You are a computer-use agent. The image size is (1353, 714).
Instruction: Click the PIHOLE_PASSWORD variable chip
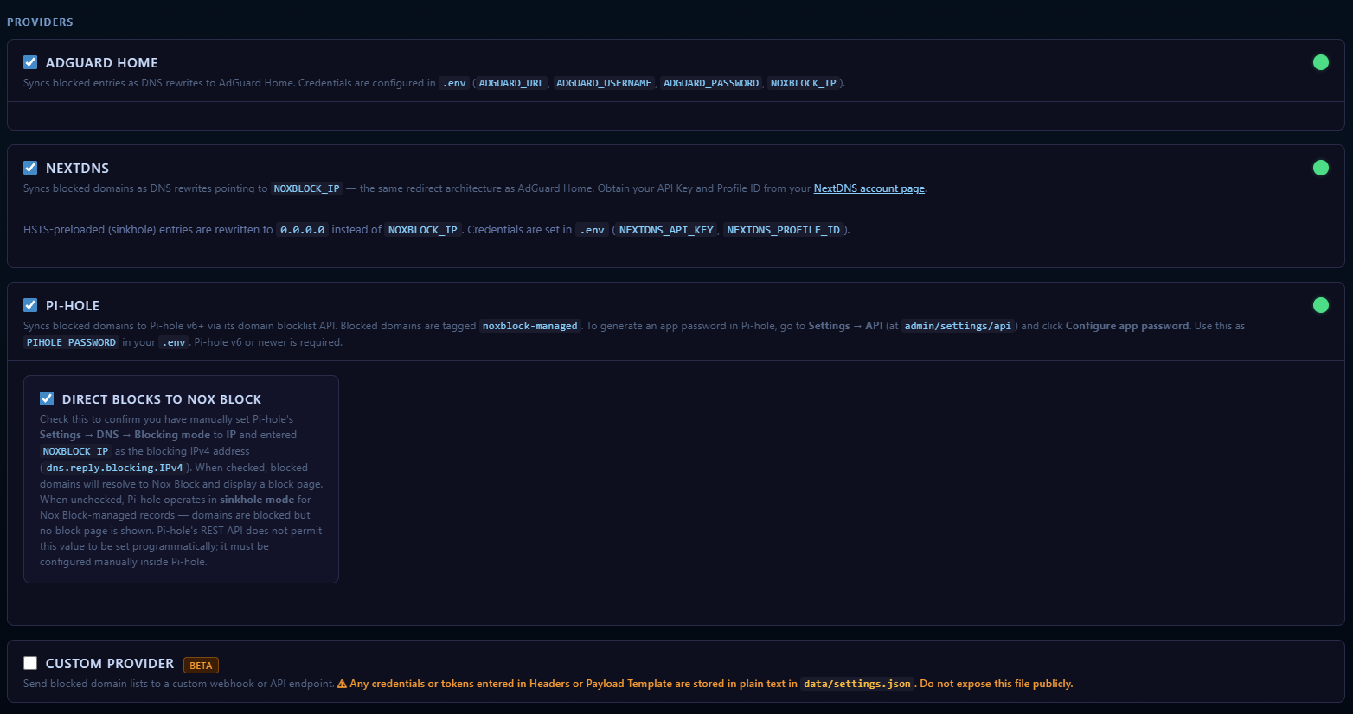click(x=71, y=342)
